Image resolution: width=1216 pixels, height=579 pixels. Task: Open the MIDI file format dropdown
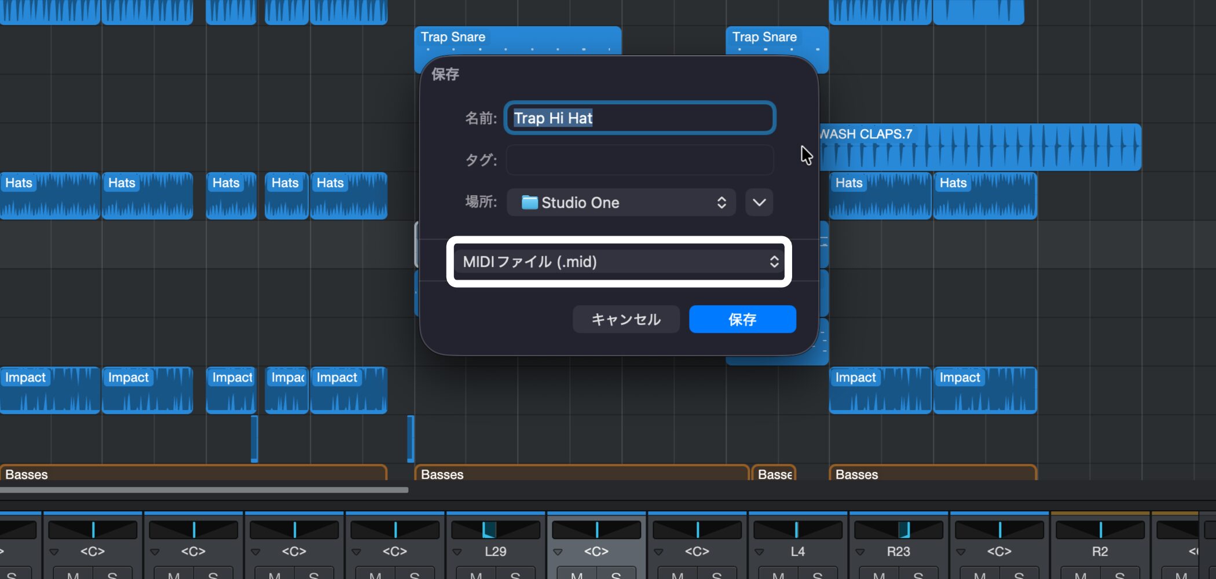[x=618, y=262]
